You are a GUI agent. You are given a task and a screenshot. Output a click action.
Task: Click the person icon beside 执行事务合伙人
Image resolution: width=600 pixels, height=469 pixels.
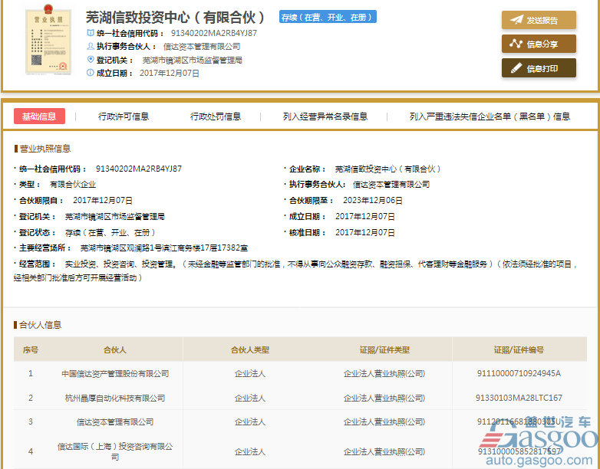pos(91,46)
